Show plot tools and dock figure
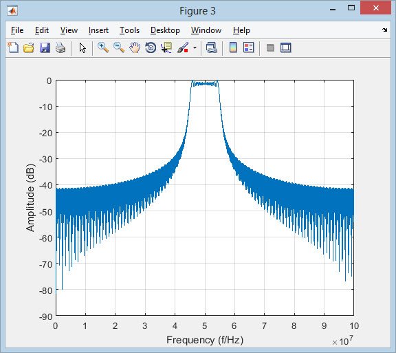This screenshot has width=396, height=353. [286, 47]
